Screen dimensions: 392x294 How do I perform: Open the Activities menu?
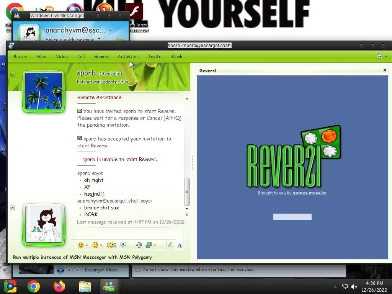click(x=128, y=57)
